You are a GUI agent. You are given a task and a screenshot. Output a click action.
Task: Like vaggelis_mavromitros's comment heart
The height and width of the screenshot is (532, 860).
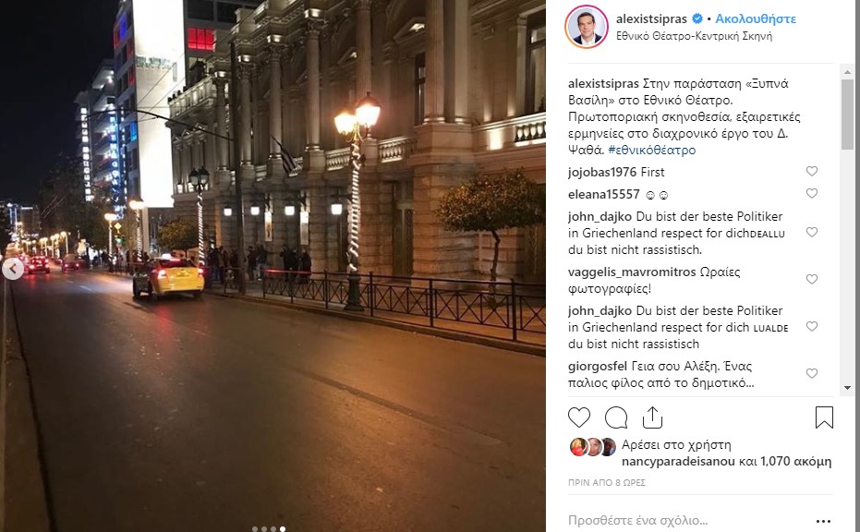[812, 279]
